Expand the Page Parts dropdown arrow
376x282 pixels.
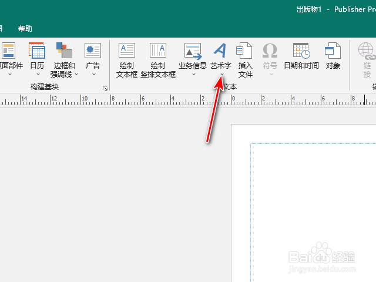pyautogui.click(x=10, y=75)
